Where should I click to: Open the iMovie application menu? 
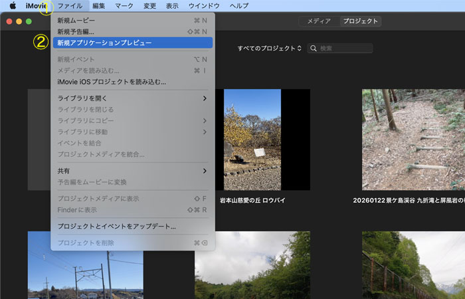(x=36, y=5)
